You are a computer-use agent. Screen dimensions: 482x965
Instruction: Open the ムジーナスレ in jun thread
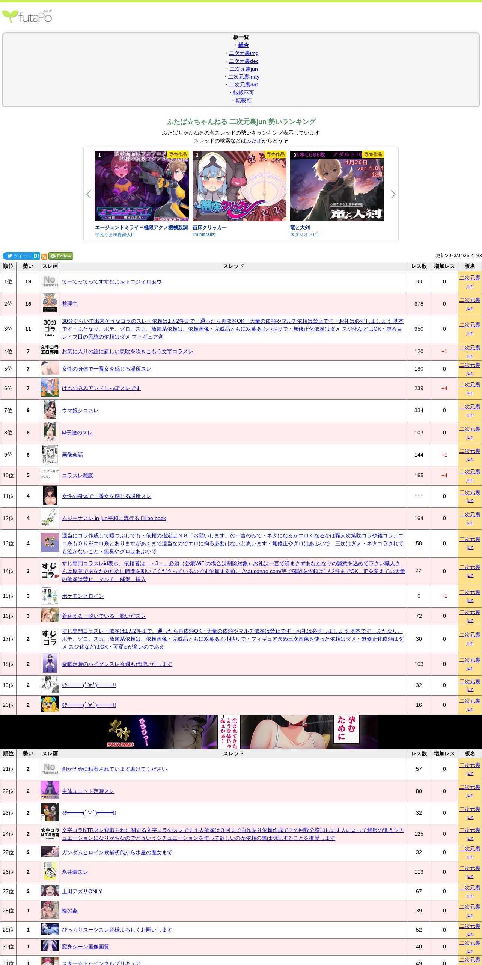pyautogui.click(x=114, y=518)
